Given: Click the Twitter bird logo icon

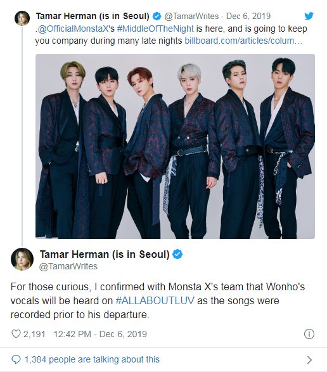Looking at the screenshot, I should (x=309, y=16).
